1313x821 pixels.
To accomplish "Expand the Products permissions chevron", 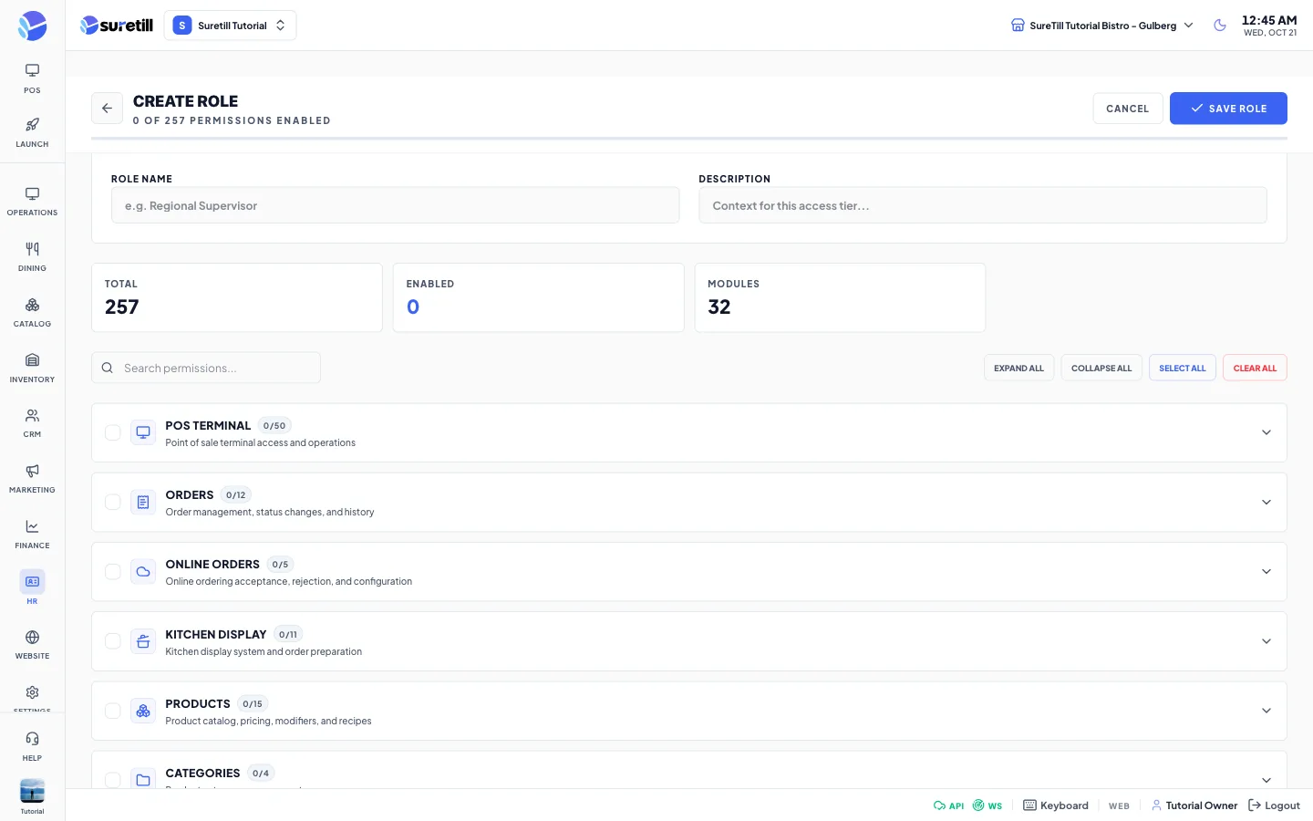I will 1266,711.
